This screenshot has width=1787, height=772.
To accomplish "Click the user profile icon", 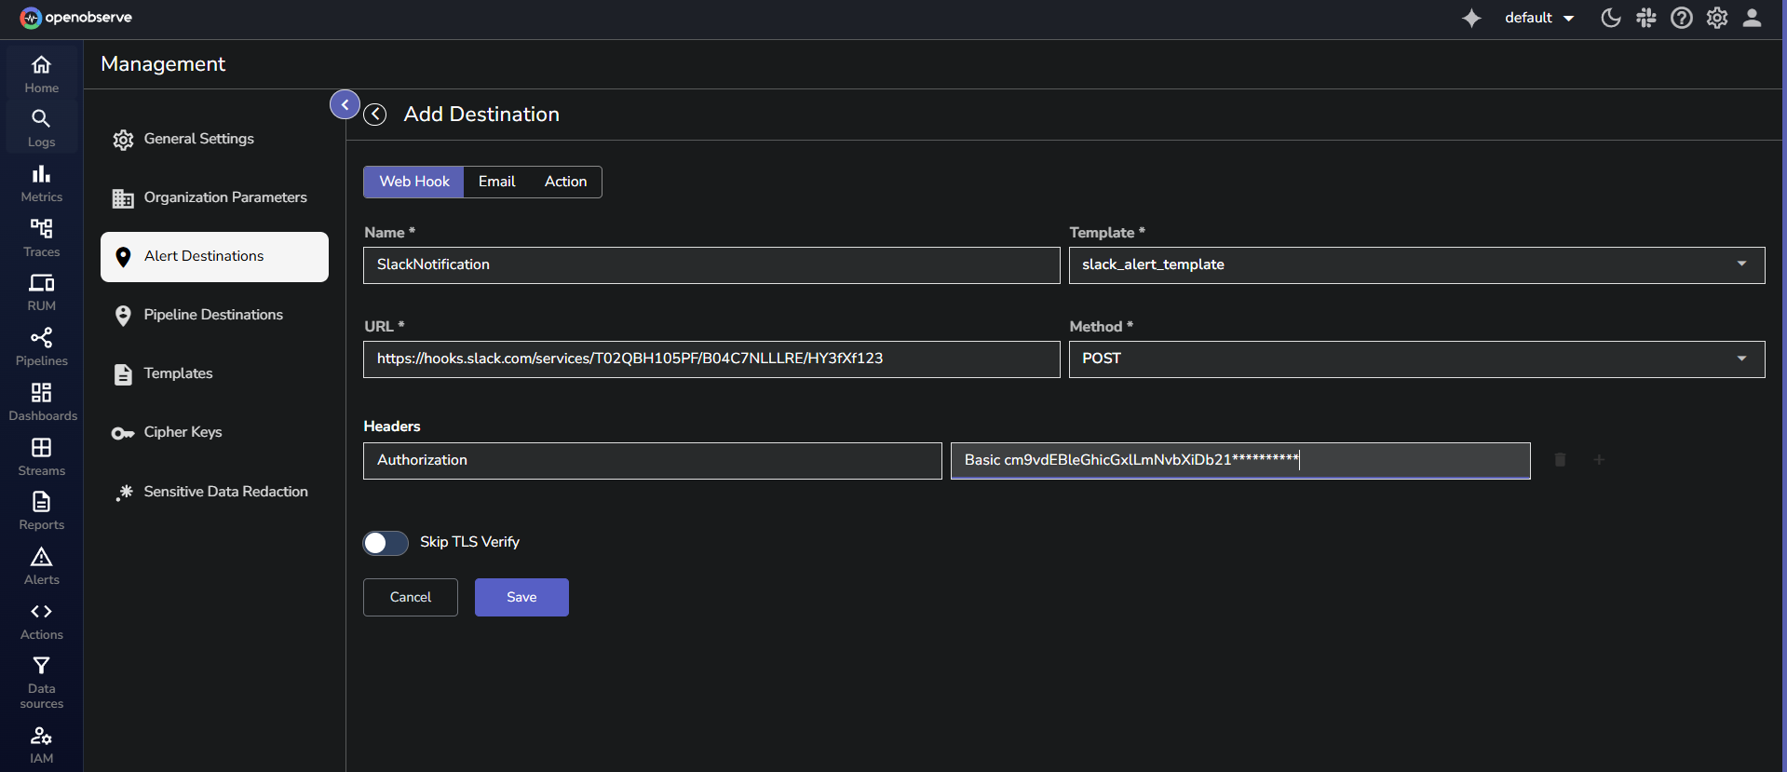I will [x=1752, y=19].
